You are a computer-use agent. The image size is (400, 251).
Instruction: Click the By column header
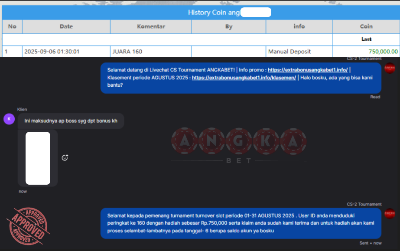(x=229, y=26)
